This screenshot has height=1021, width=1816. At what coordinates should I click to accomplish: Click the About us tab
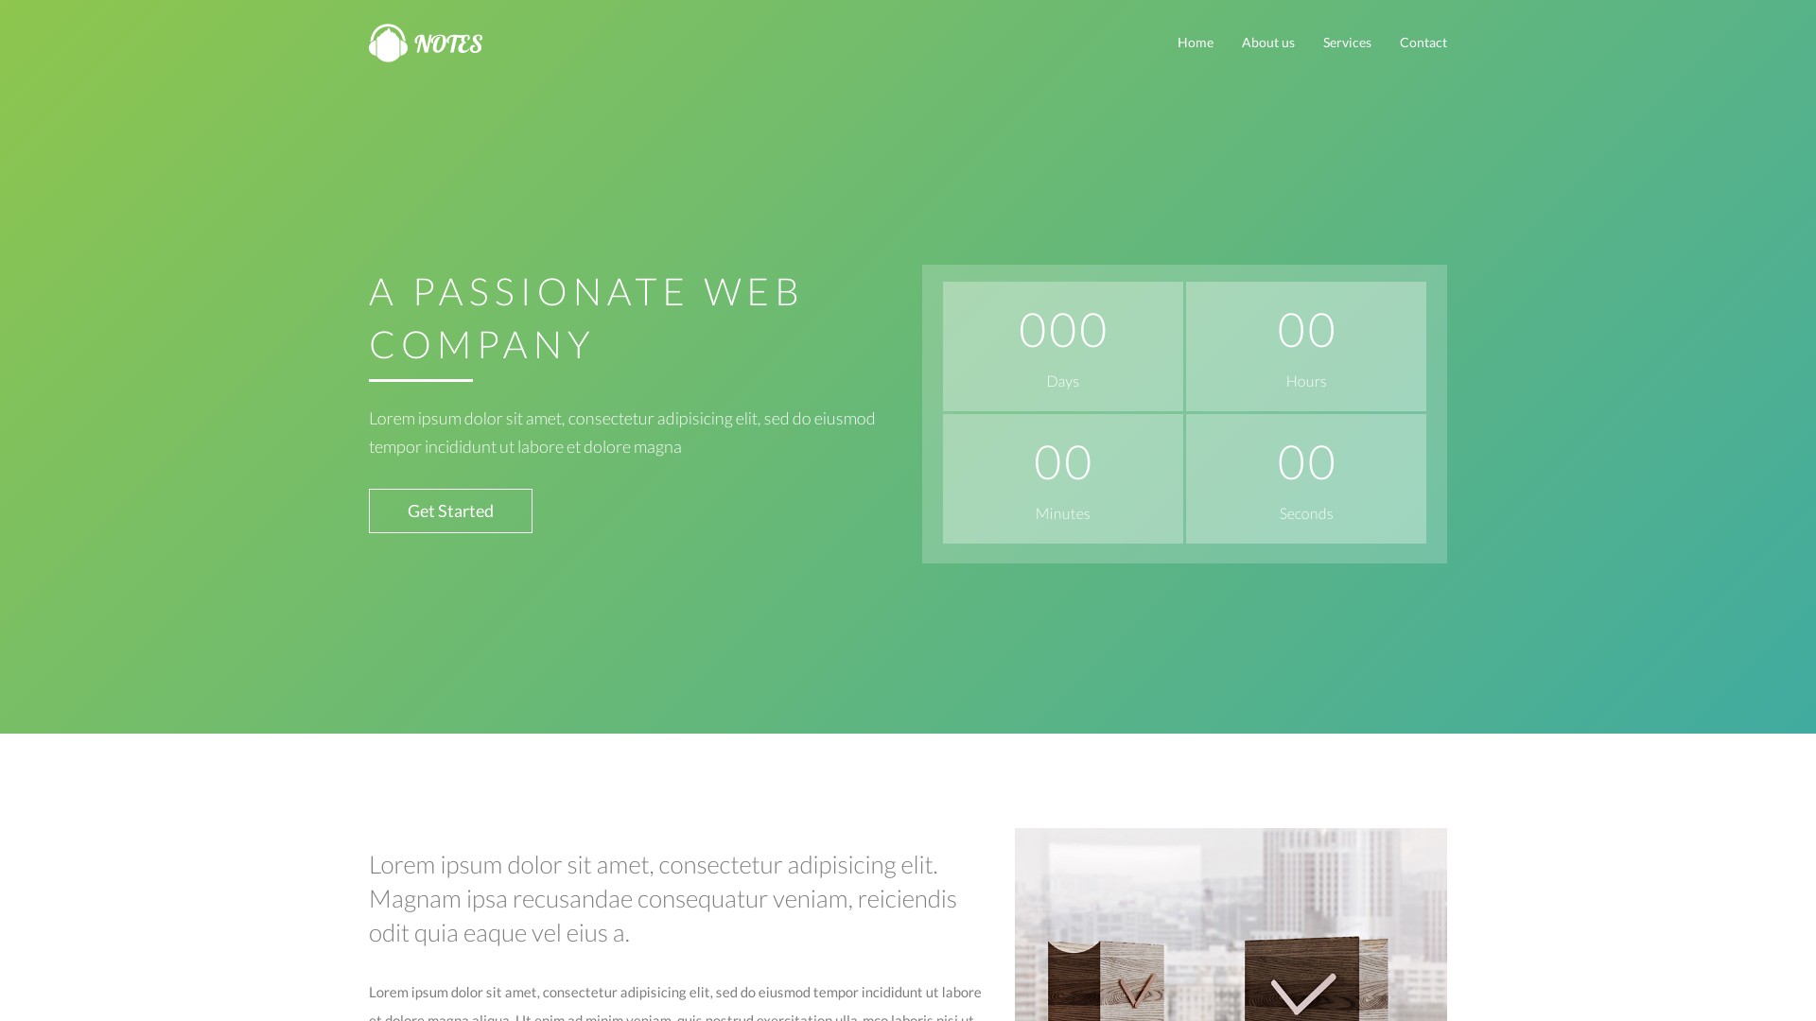point(1267,43)
